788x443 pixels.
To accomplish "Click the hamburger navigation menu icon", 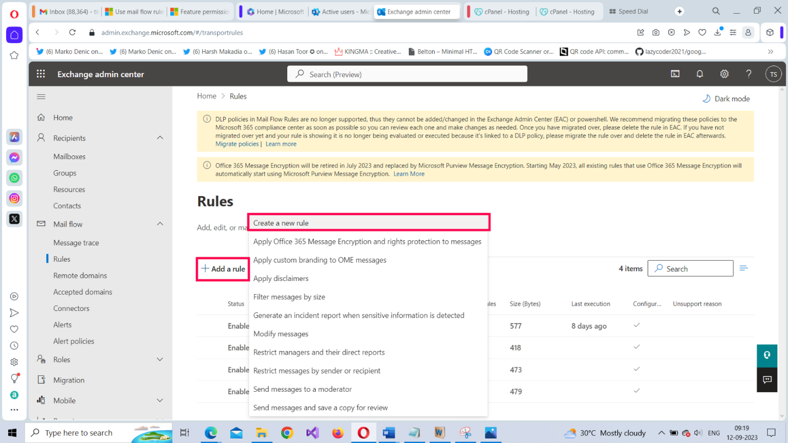I will point(41,97).
